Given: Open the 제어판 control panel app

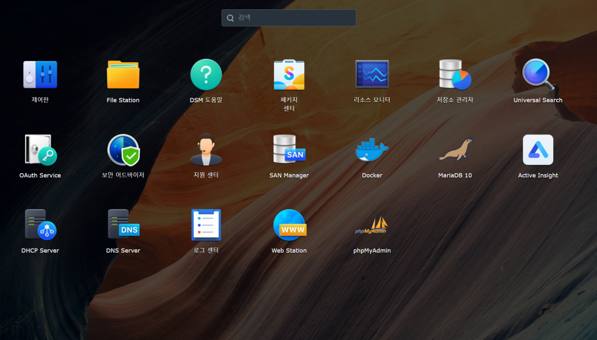Looking at the screenshot, I should [40, 75].
